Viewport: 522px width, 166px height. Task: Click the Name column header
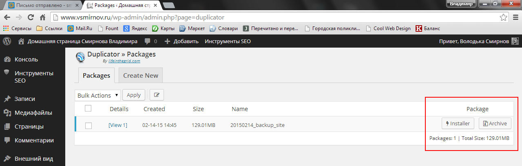240,109
